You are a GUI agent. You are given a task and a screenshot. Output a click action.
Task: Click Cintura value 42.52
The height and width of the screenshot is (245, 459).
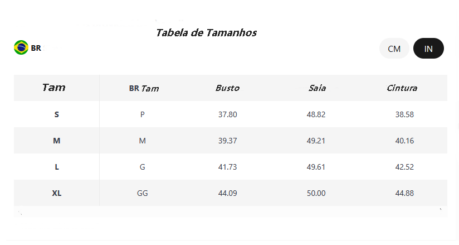click(x=404, y=167)
